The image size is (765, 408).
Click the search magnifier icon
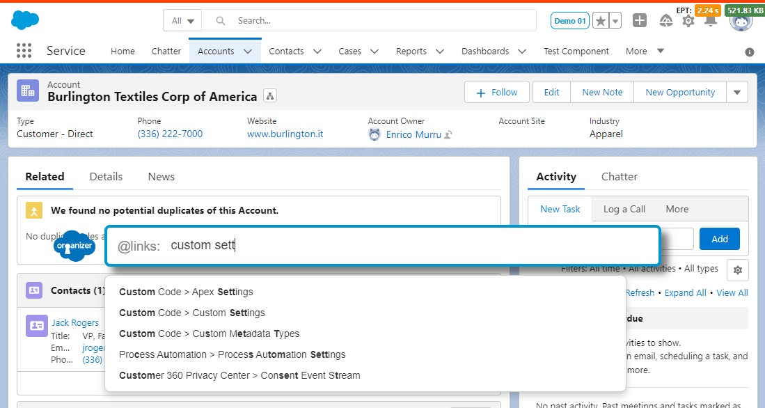(221, 20)
